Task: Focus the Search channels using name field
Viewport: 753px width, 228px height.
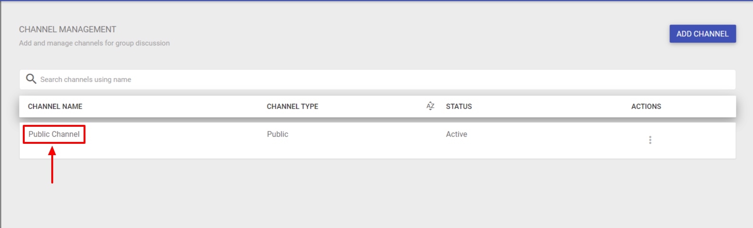Action: click(377, 79)
